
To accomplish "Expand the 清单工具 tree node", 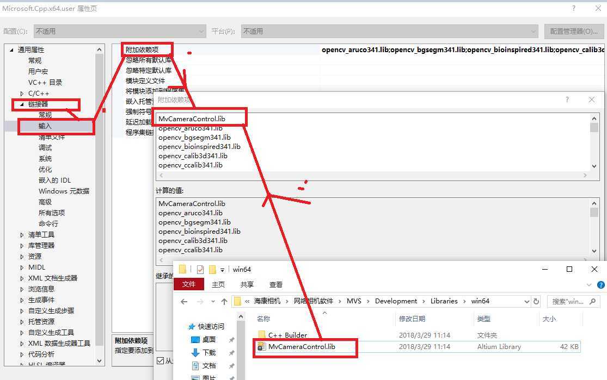I will point(22,235).
